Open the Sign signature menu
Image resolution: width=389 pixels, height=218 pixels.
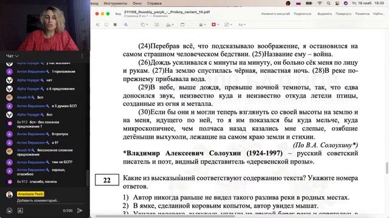(x=171, y=25)
